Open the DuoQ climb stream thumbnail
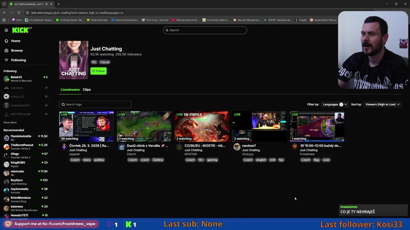The height and width of the screenshot is (230, 410). [144, 126]
